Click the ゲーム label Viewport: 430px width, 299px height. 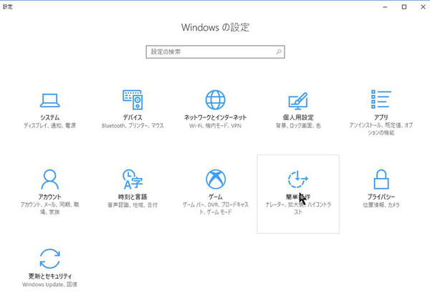pos(216,197)
